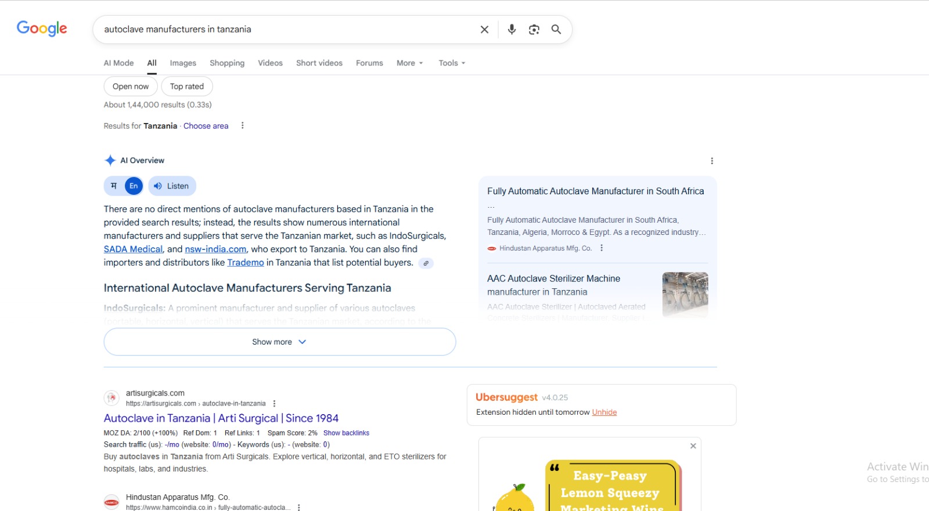Image resolution: width=929 pixels, height=511 pixels.
Task: Open options menu beside Choose area
Action: [243, 126]
